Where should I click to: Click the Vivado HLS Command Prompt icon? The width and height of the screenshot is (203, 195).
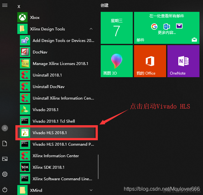pos(25,144)
